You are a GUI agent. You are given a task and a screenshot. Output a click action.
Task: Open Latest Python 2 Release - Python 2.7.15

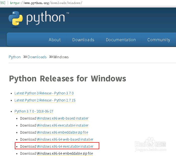click(x=45, y=100)
